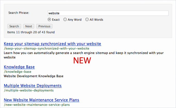Go to the Next results page

(x=29, y=26)
